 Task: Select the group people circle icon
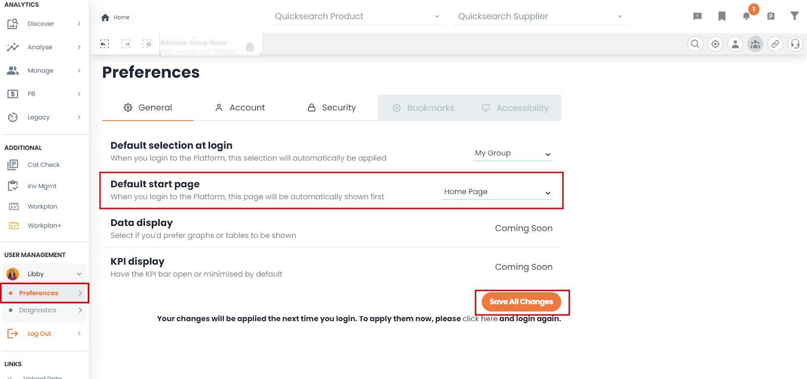(x=755, y=44)
